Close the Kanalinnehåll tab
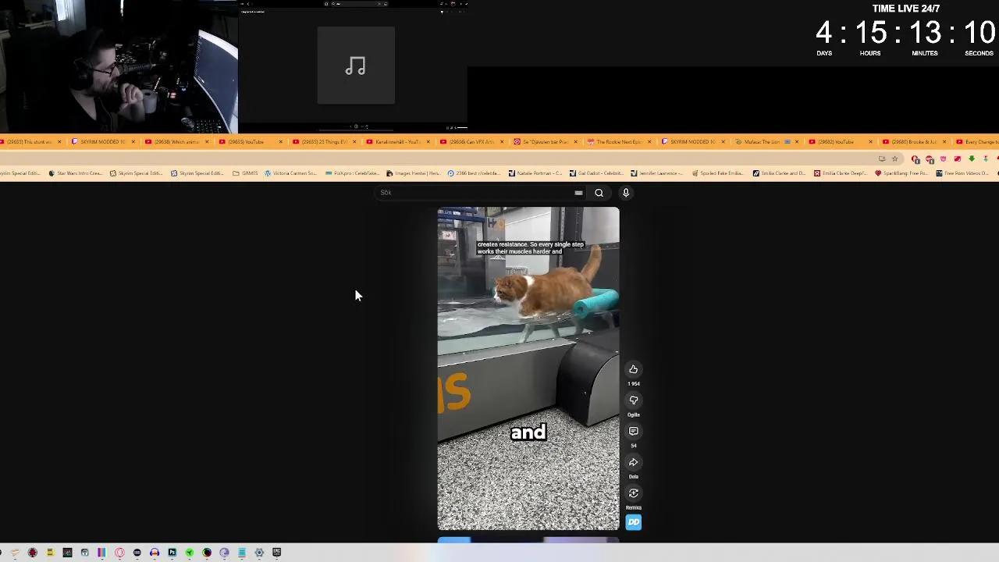The height and width of the screenshot is (562, 999). click(x=428, y=142)
